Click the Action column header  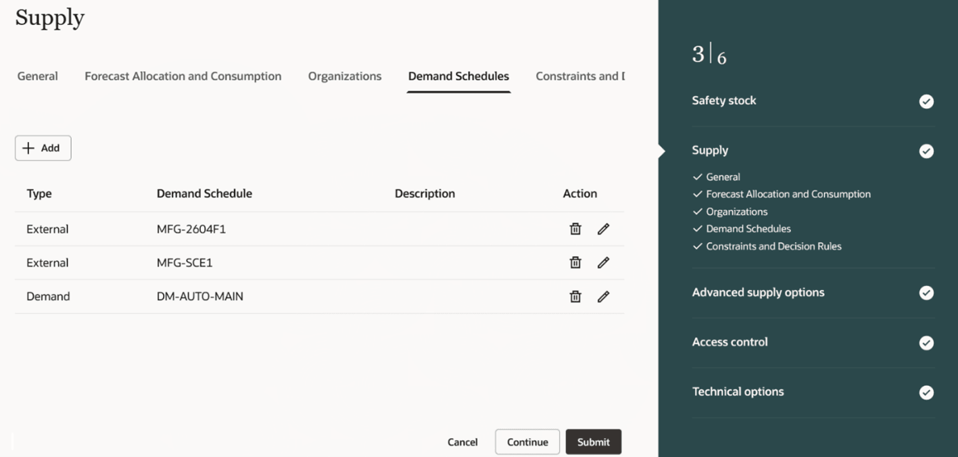pos(580,193)
